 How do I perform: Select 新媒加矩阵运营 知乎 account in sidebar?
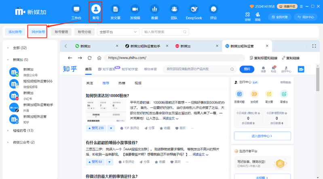(31, 119)
